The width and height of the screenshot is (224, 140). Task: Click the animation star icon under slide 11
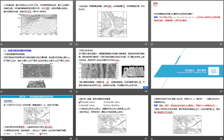pyautogui.click(x=77, y=44)
